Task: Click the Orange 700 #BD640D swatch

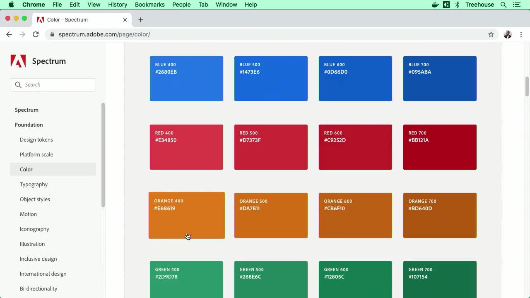Action: pyautogui.click(x=440, y=215)
